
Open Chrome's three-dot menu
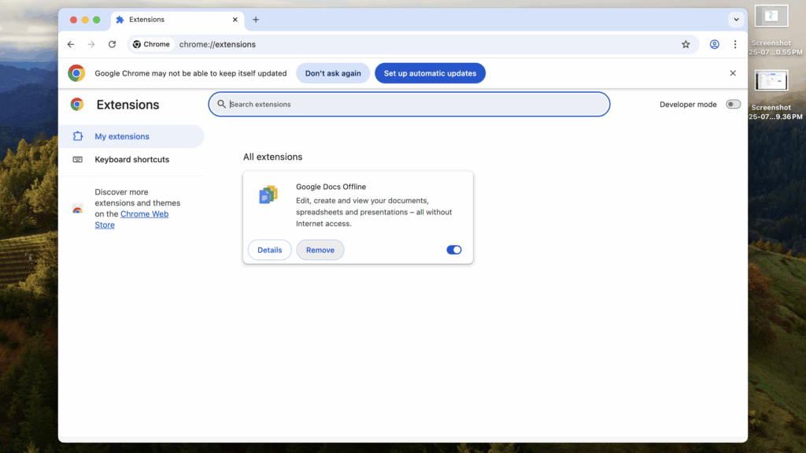point(735,44)
